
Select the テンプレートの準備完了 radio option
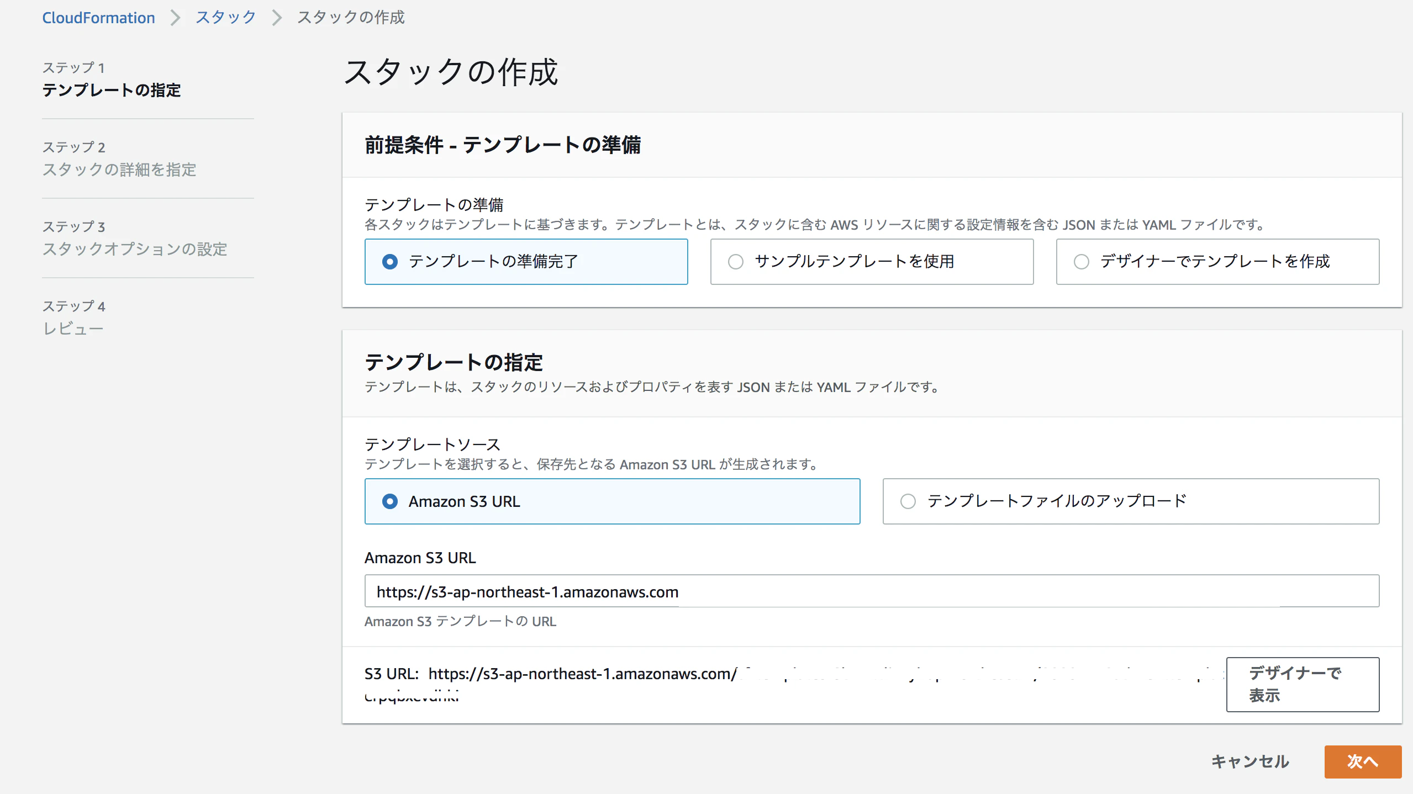pos(526,262)
